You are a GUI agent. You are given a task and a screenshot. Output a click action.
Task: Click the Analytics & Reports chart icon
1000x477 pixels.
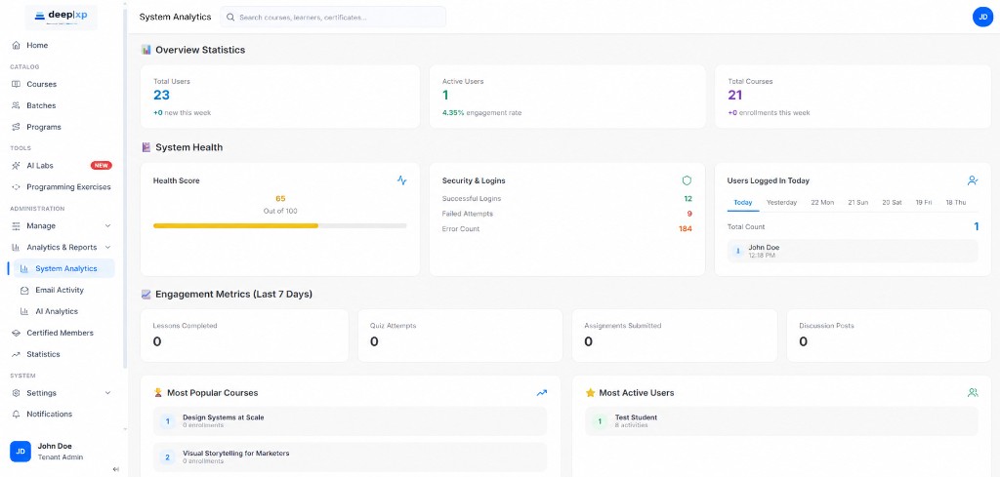tap(16, 247)
